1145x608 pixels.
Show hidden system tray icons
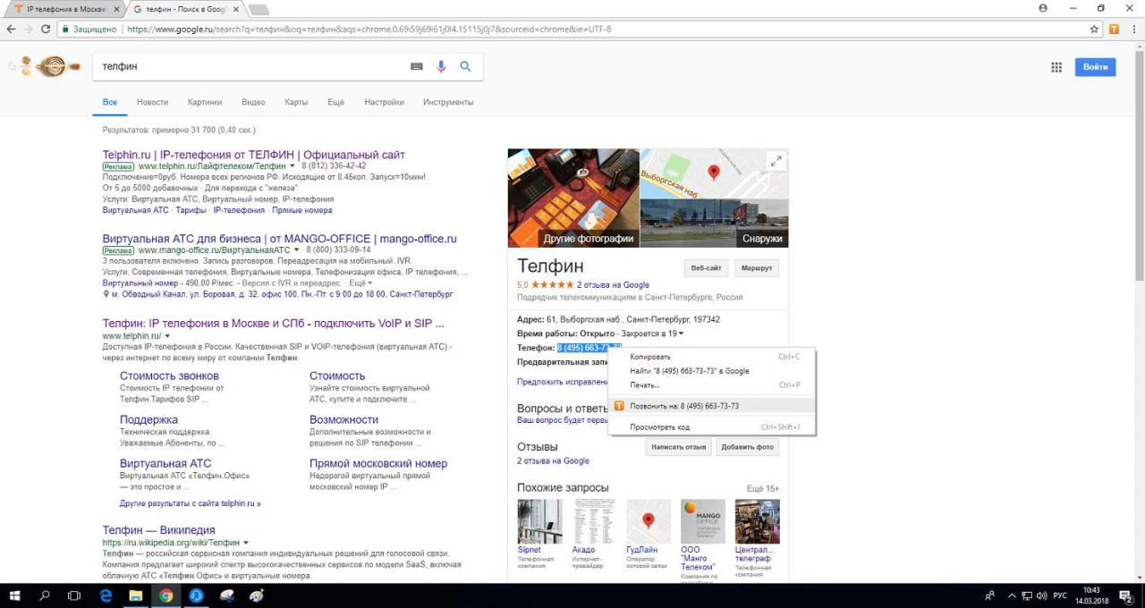click(x=1012, y=595)
